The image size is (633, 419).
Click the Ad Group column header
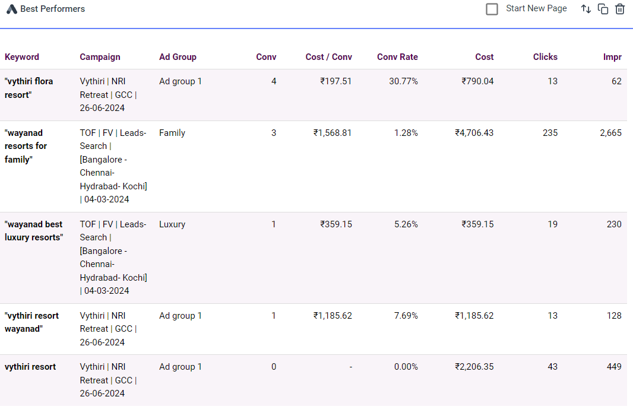coord(178,57)
